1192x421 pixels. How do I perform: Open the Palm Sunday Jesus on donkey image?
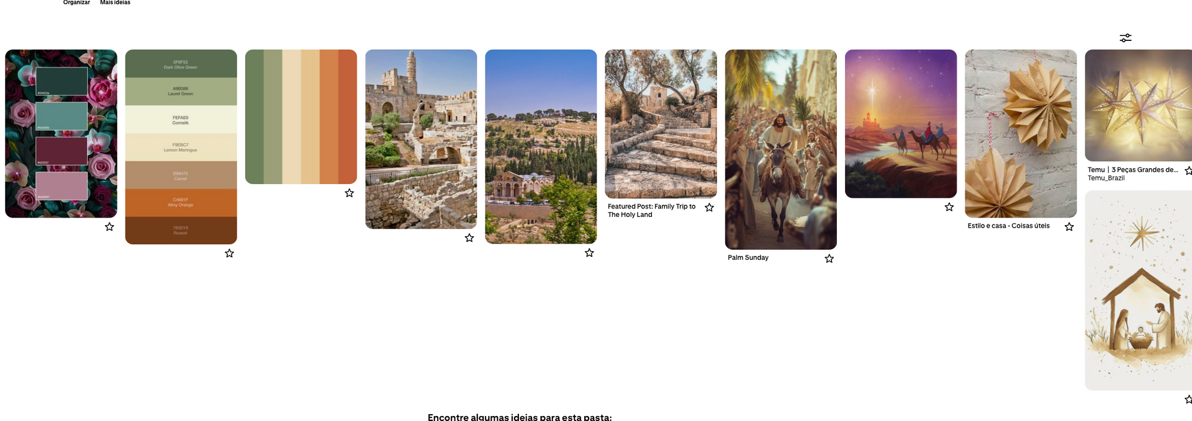coord(780,149)
